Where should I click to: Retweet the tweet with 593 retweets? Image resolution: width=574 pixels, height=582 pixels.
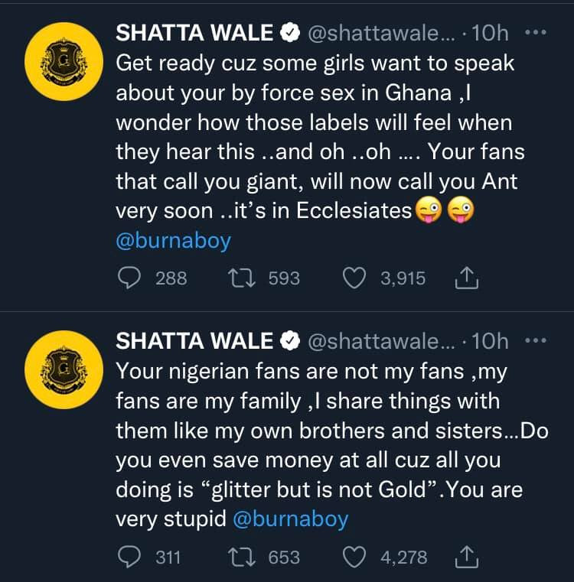[x=242, y=278]
